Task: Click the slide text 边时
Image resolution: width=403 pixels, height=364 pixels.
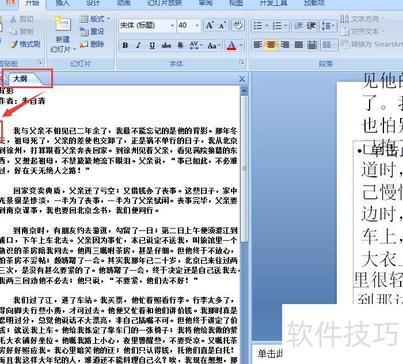Action: coord(381,214)
